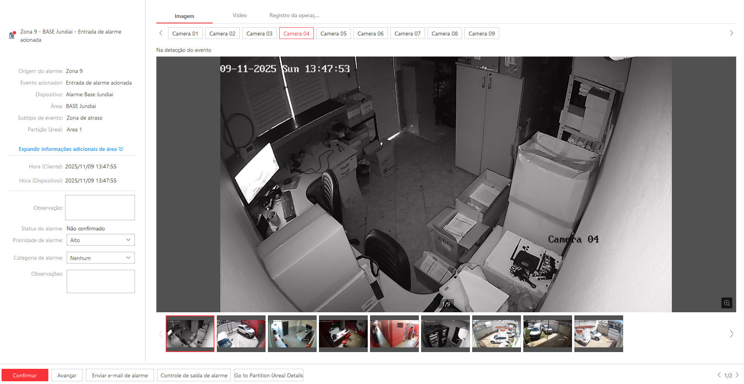744x384 pixels.
Task: Open the Prioridade de alarme dropdown
Action: 100,240
